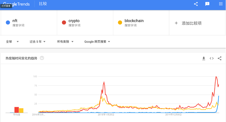Open the embed code icon for chart
This screenshot has width=226, height=122.
click(x=212, y=58)
